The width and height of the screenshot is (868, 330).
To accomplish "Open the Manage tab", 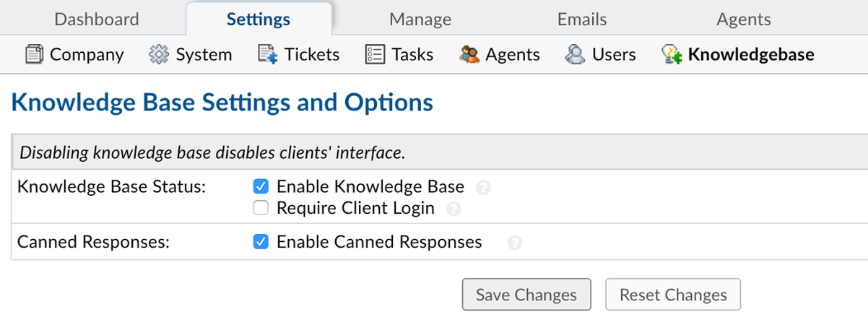I will point(420,19).
